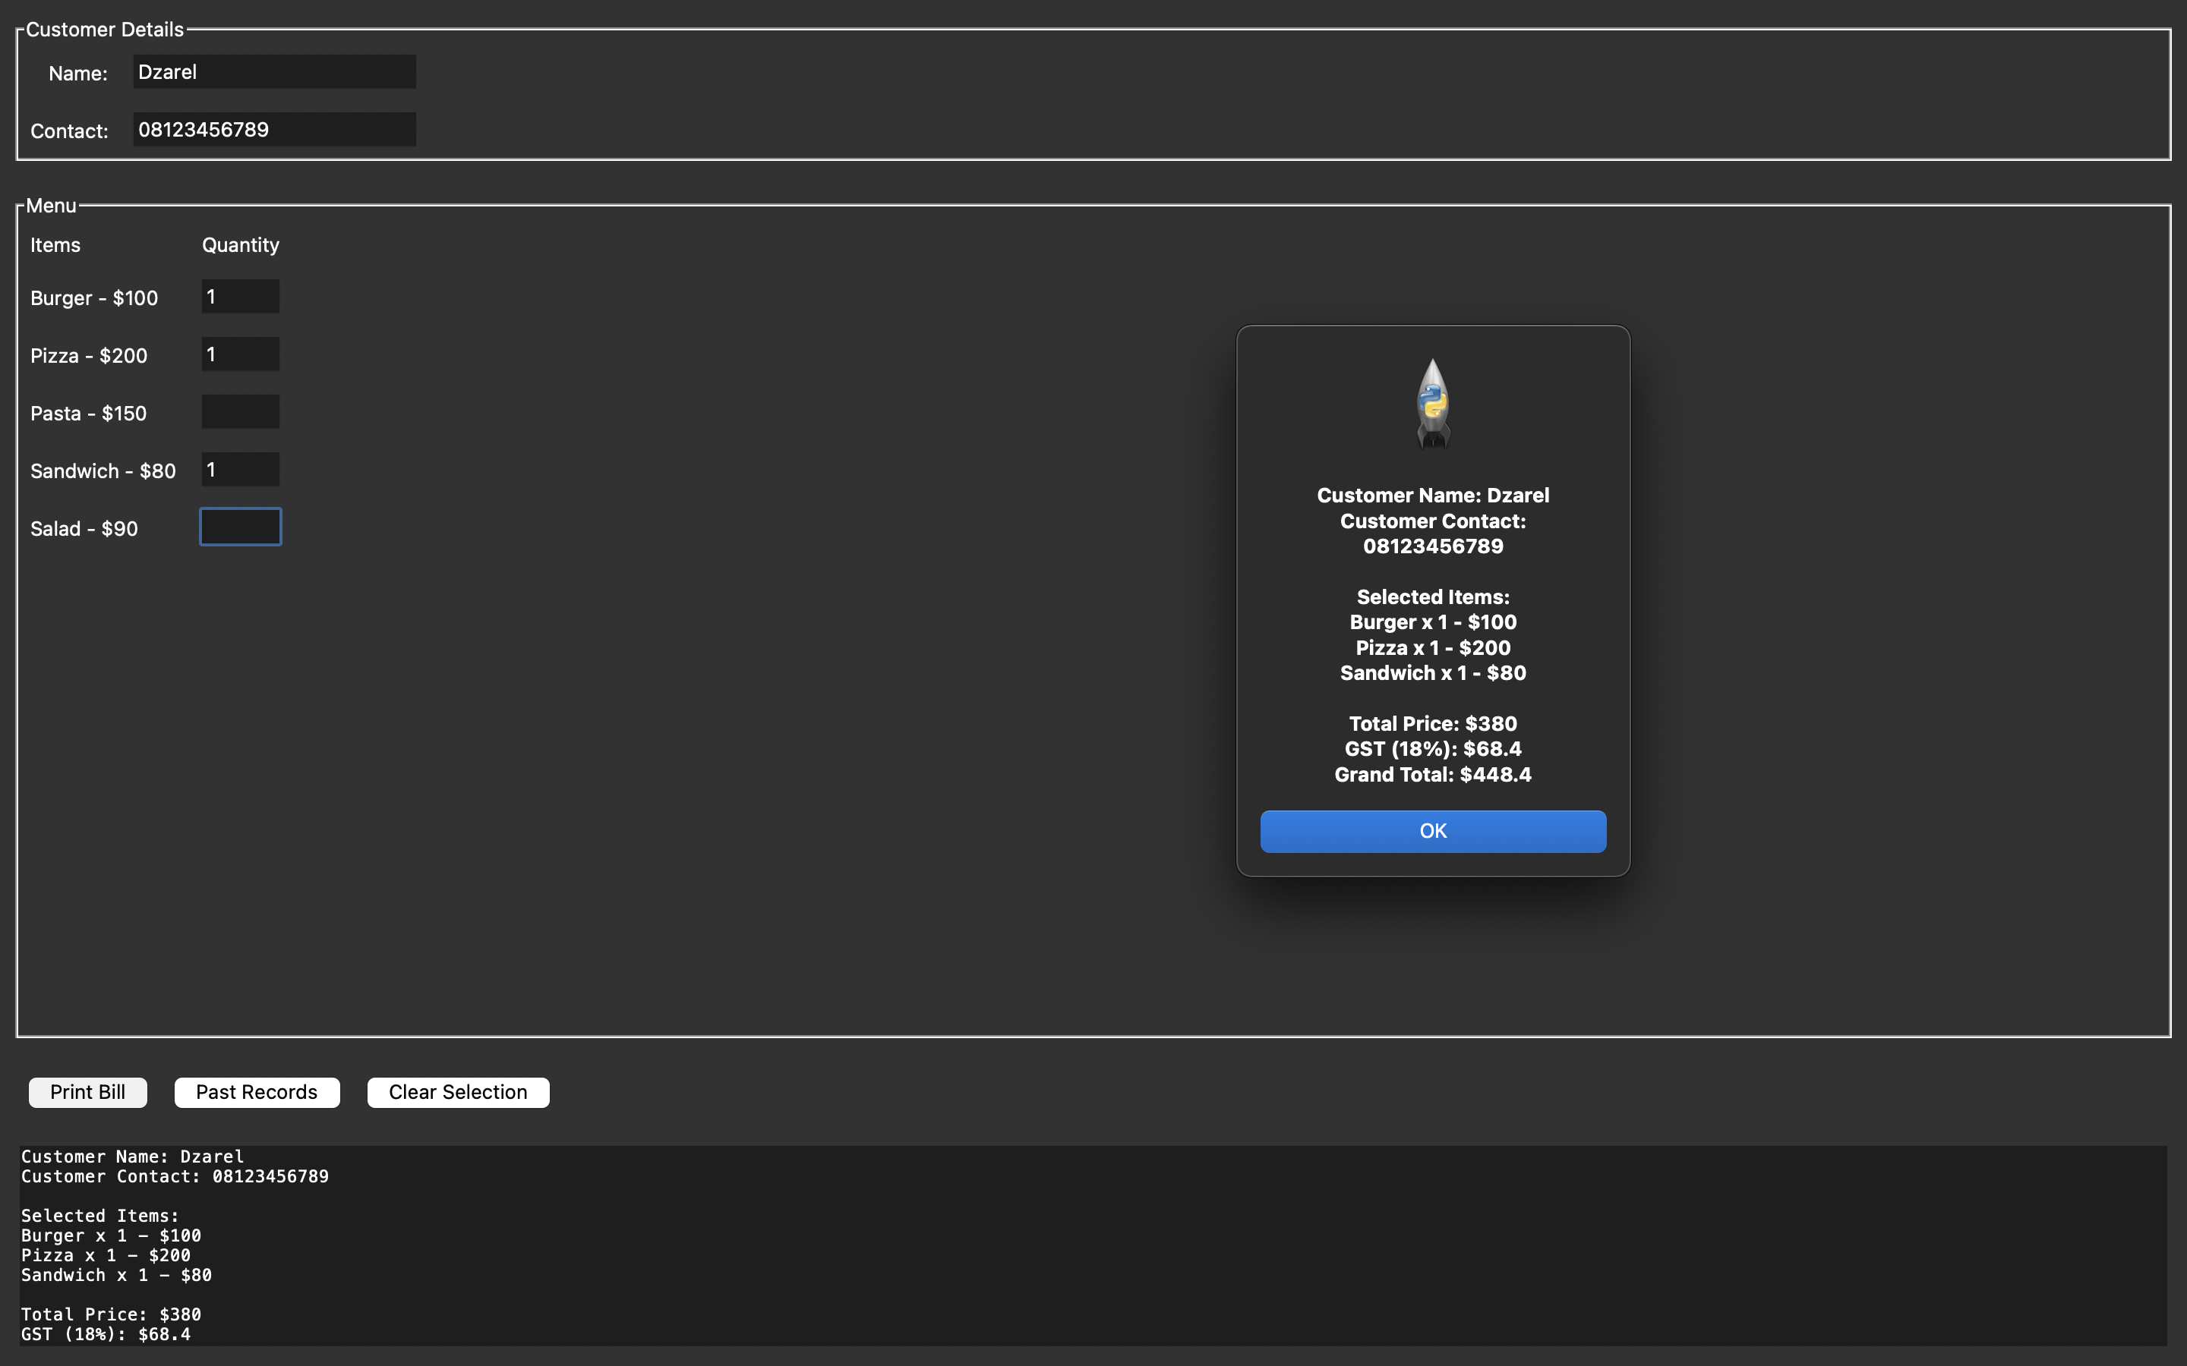Click the Total Price line in bill output
The width and height of the screenshot is (2187, 1366).
click(111, 1314)
